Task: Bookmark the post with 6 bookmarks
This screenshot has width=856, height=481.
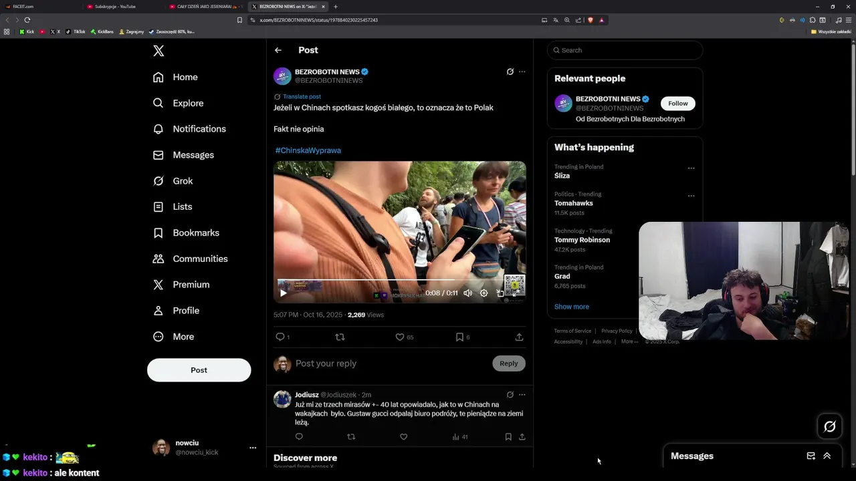Action: pyautogui.click(x=463, y=337)
